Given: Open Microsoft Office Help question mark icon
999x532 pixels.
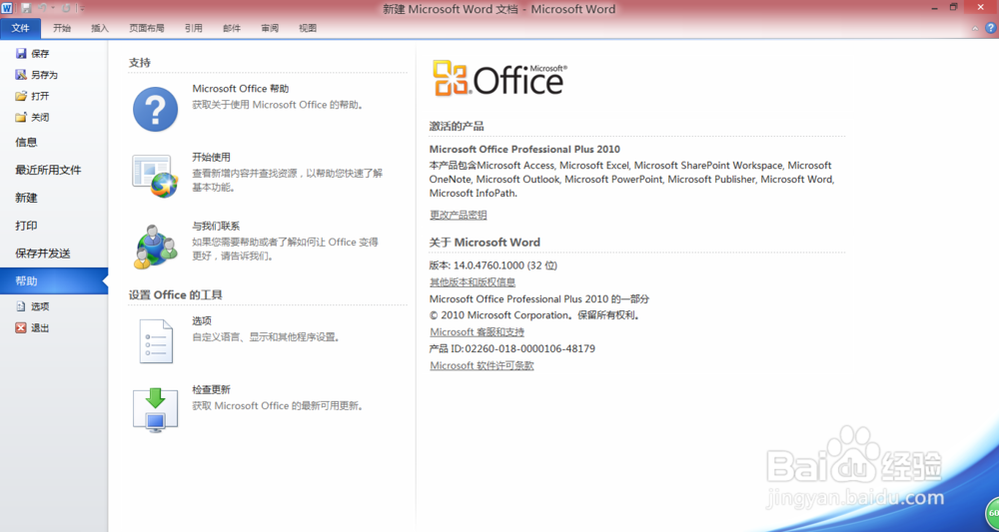Looking at the screenshot, I should 156,109.
